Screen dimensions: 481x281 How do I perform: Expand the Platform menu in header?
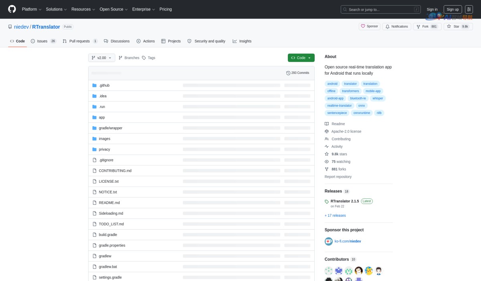(32, 9)
